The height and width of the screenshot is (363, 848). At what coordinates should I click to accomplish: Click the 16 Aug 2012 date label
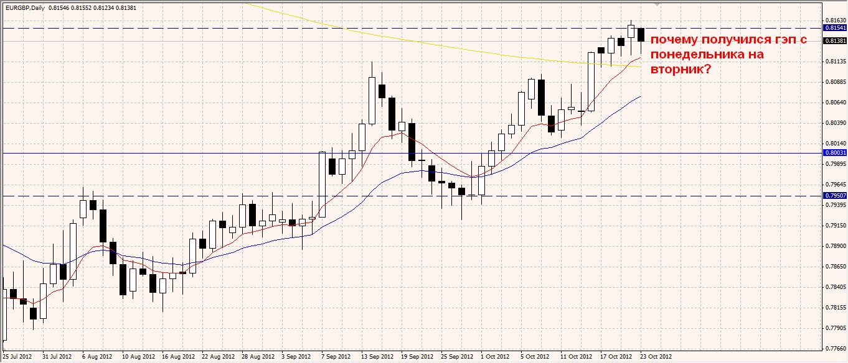pyautogui.click(x=178, y=357)
